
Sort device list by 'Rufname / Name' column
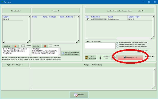140,17
